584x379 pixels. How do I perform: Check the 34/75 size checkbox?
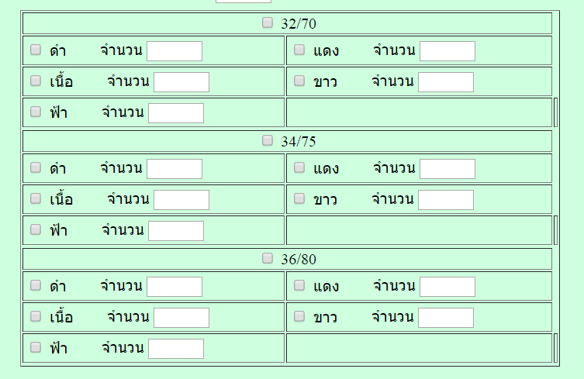[268, 140]
